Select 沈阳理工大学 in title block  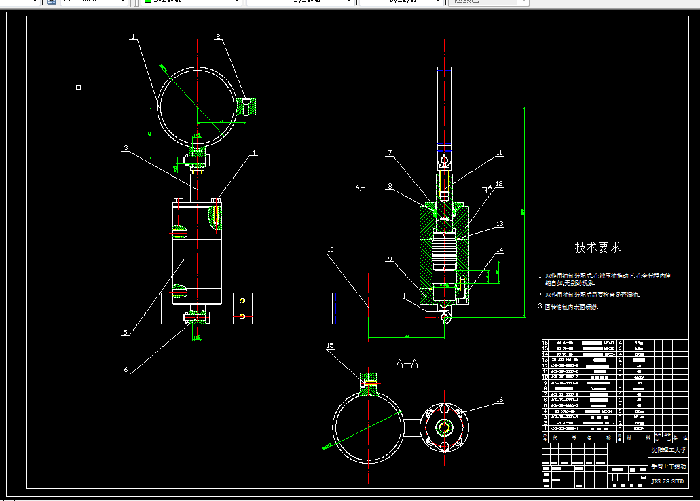pos(668,450)
